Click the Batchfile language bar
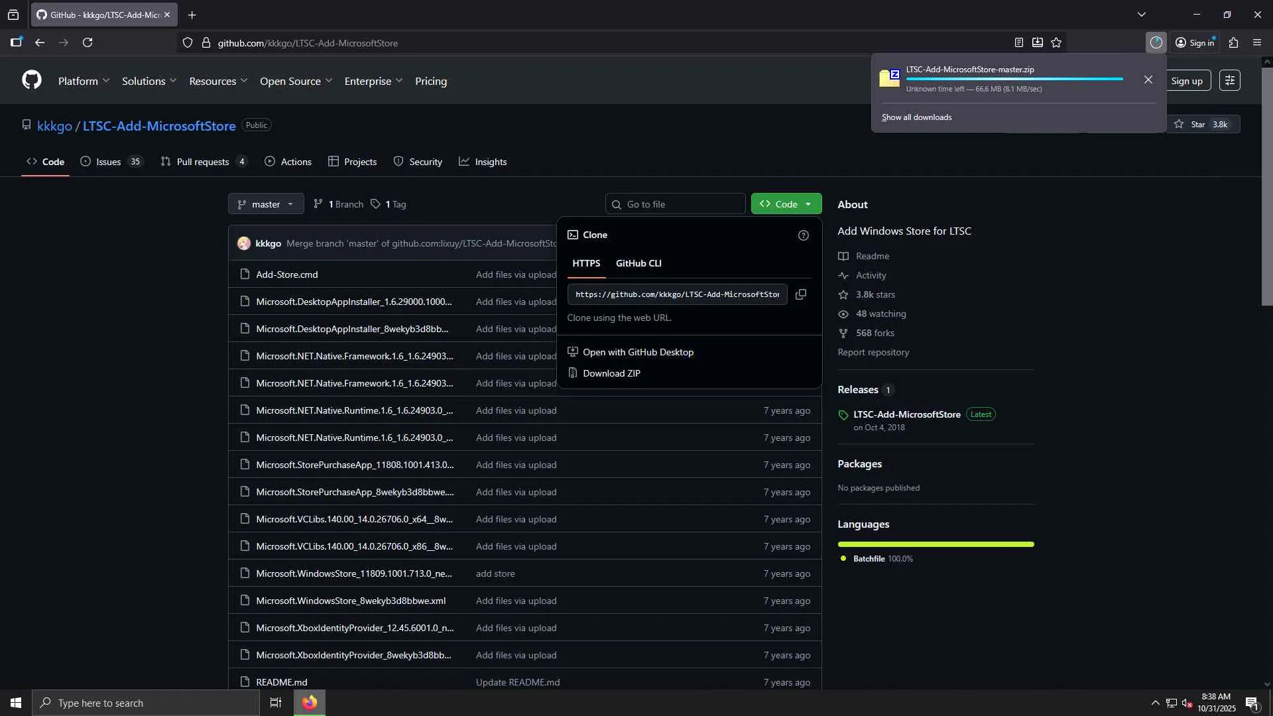The image size is (1273, 716). click(935, 544)
